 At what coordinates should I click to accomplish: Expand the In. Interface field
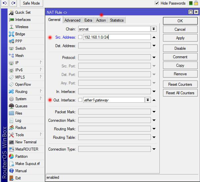[x=154, y=91]
